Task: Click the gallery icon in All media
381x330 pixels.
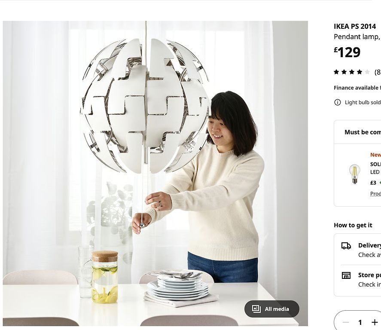Action: click(256, 309)
